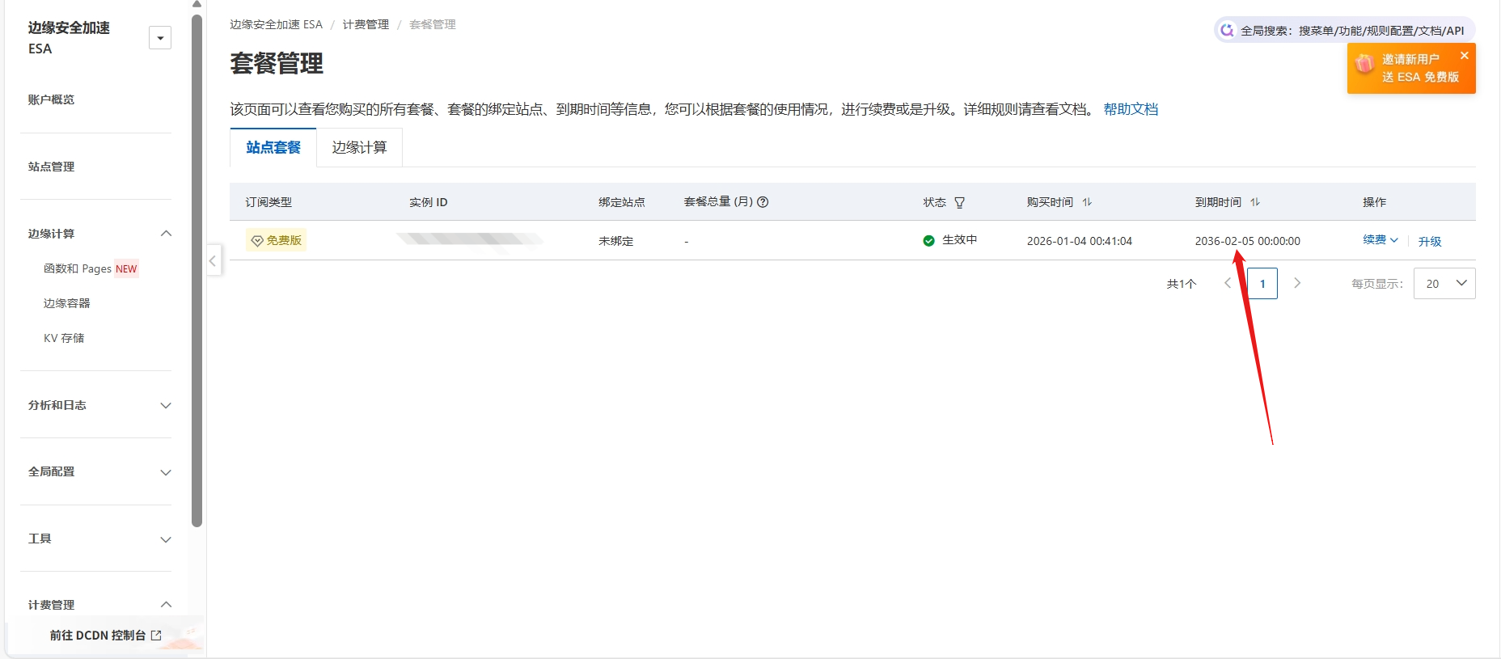Switch to the 边缘计算 tab

pos(359,147)
